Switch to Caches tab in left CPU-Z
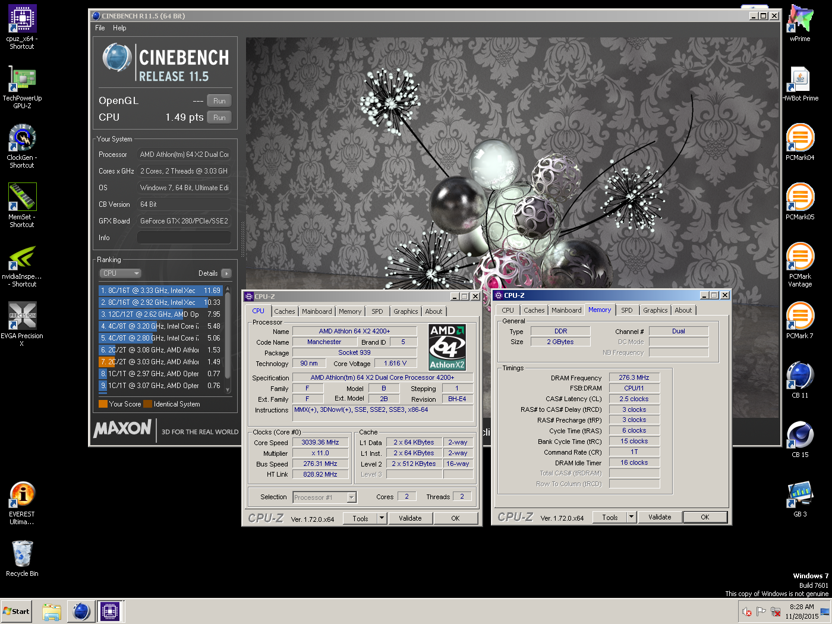Viewport: 832px width, 624px height. pyautogui.click(x=284, y=311)
